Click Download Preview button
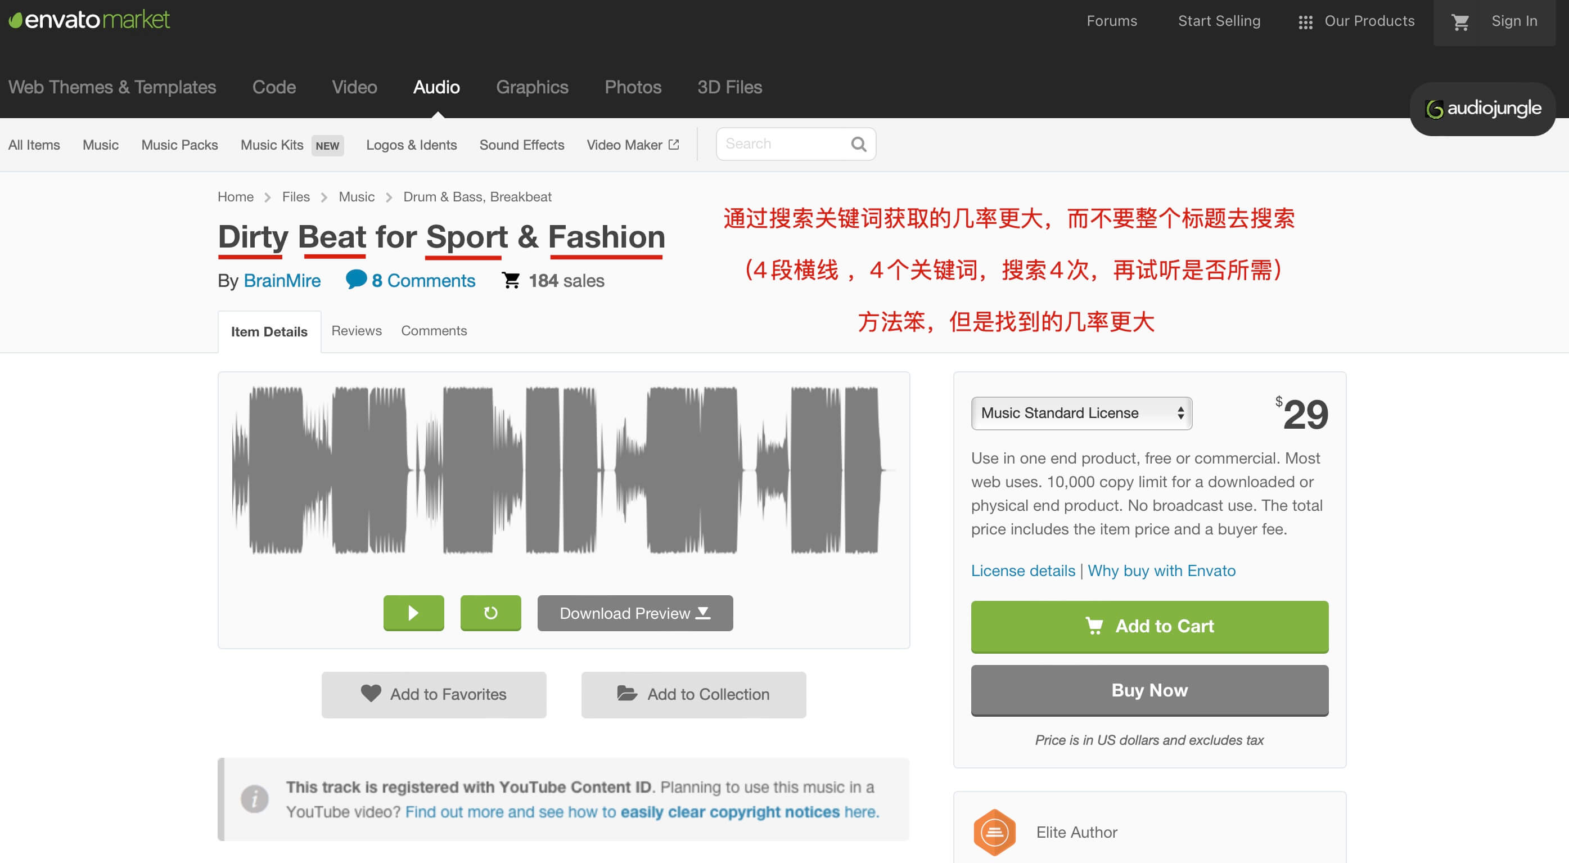The width and height of the screenshot is (1569, 863). click(x=635, y=613)
